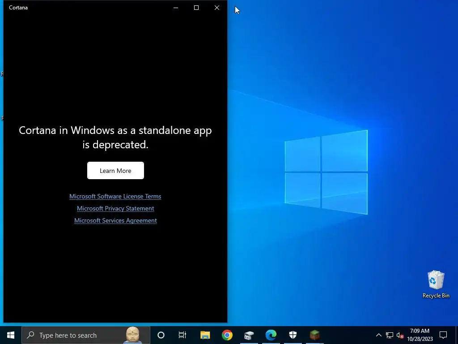Launch File Explorer from the taskbar

click(x=205, y=335)
